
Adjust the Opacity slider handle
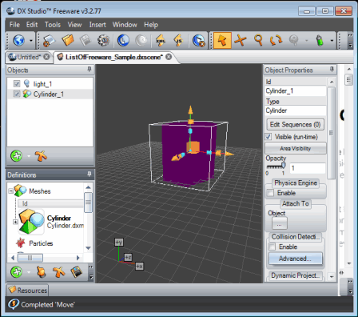(284, 166)
